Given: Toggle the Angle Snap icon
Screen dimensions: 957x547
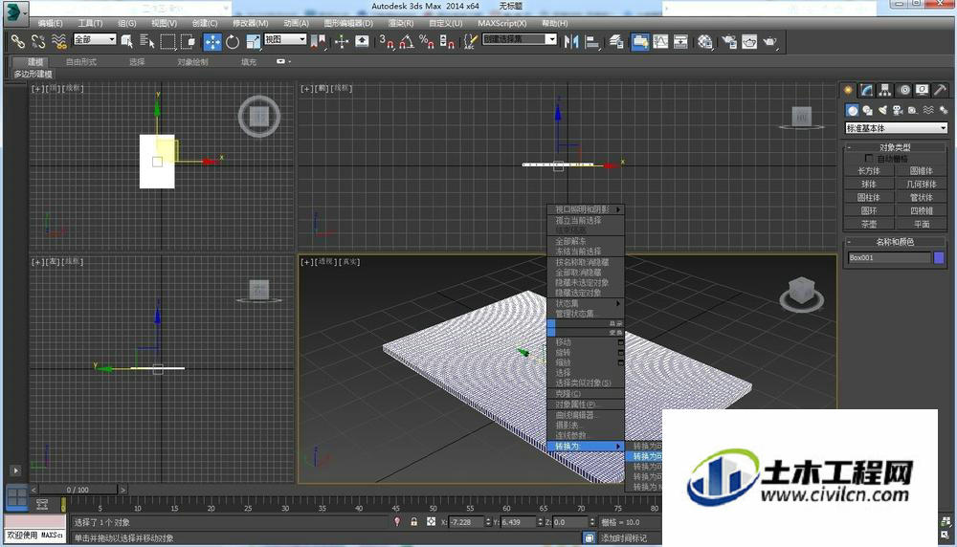Looking at the screenshot, I should point(407,41).
